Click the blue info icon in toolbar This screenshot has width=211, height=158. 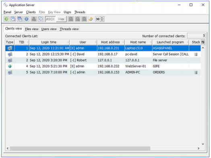click(x=27, y=19)
